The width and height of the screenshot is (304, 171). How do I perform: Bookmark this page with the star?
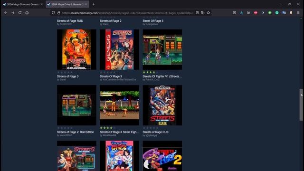pyautogui.click(x=208, y=13)
